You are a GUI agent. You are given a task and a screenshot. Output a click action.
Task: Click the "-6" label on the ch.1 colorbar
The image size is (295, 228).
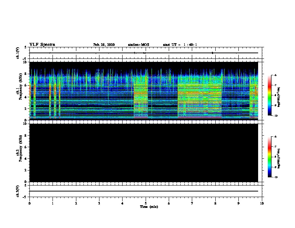(x=275, y=75)
